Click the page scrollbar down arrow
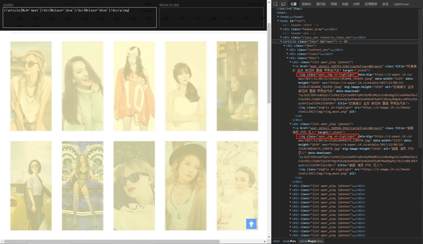 pos(269,237)
